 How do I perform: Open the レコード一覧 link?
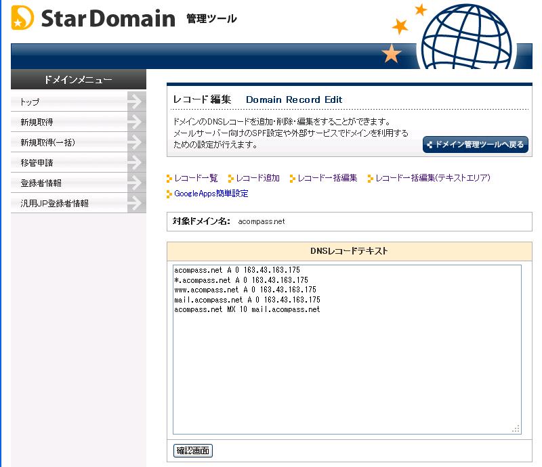[x=196, y=178]
